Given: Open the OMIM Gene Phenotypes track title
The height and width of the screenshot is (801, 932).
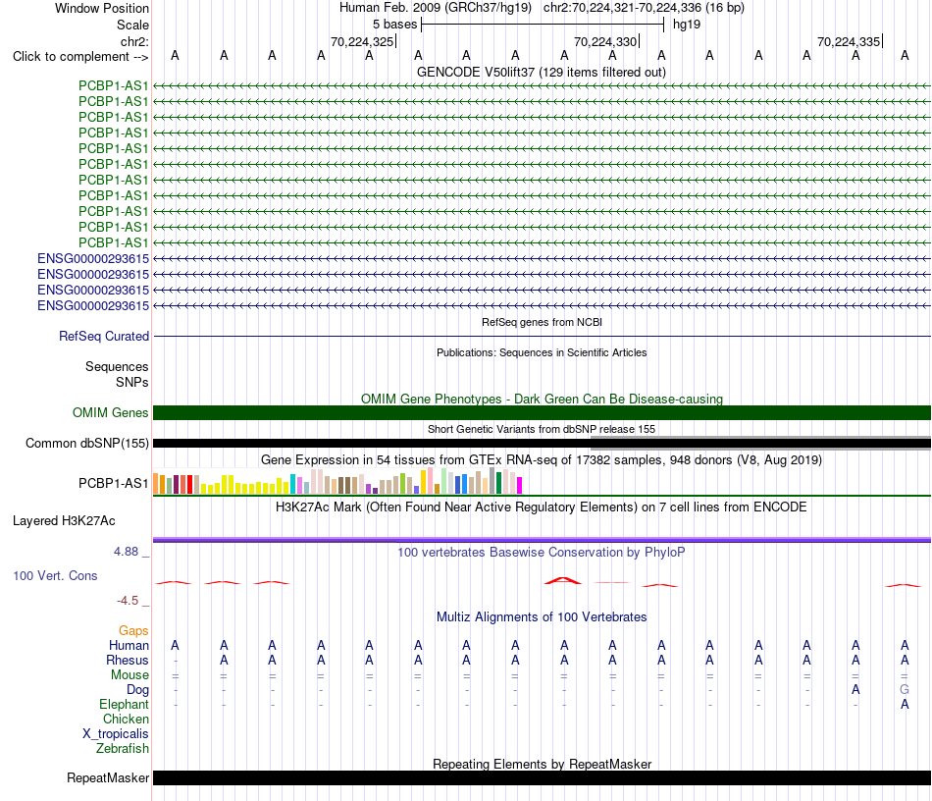Looking at the screenshot, I should coord(542,399).
